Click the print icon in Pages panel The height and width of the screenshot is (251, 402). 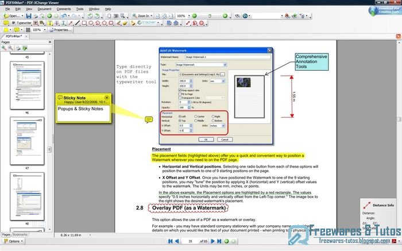coord(18,48)
